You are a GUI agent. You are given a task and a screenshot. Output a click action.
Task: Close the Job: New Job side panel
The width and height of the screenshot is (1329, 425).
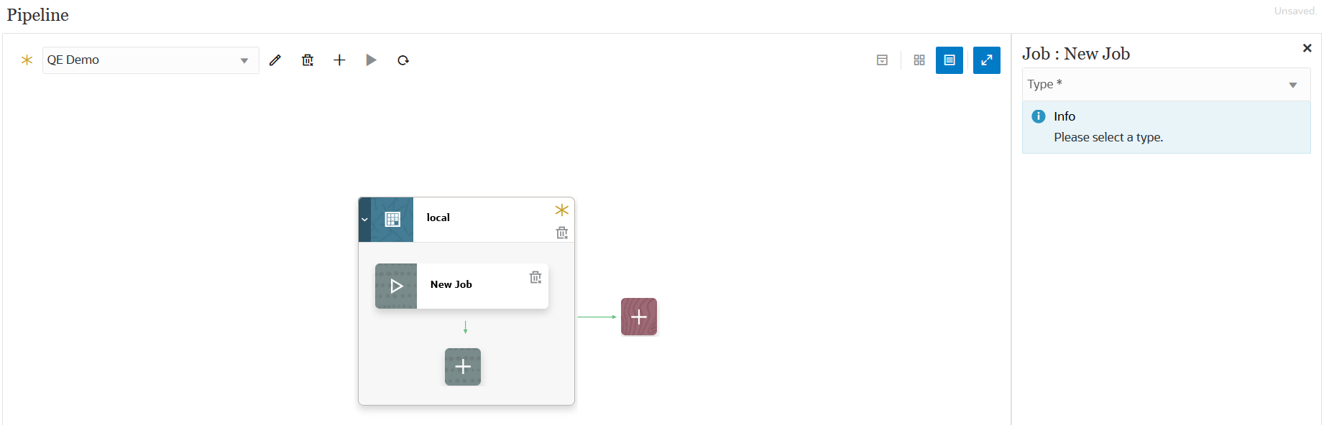(x=1307, y=48)
